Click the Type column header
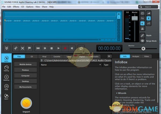Screen dimensions: 161x114 tap(107, 65)
